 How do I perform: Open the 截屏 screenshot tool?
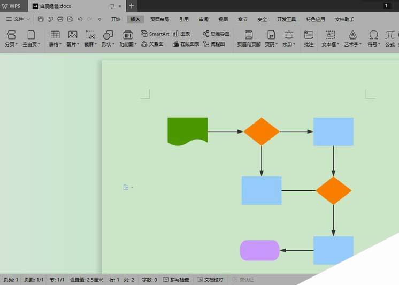tap(90, 38)
